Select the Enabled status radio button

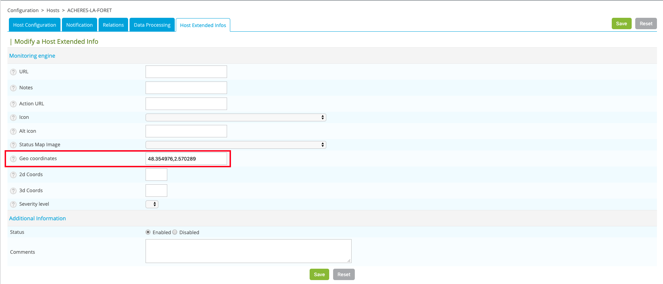coord(148,232)
